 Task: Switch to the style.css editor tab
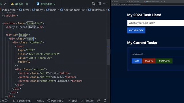point(47,4)
